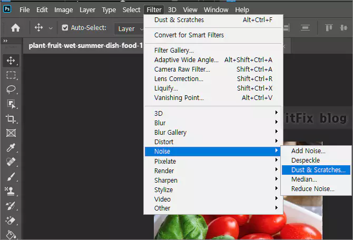Open the Edit menu
This screenshot has width=353, height=240.
tap(42, 10)
